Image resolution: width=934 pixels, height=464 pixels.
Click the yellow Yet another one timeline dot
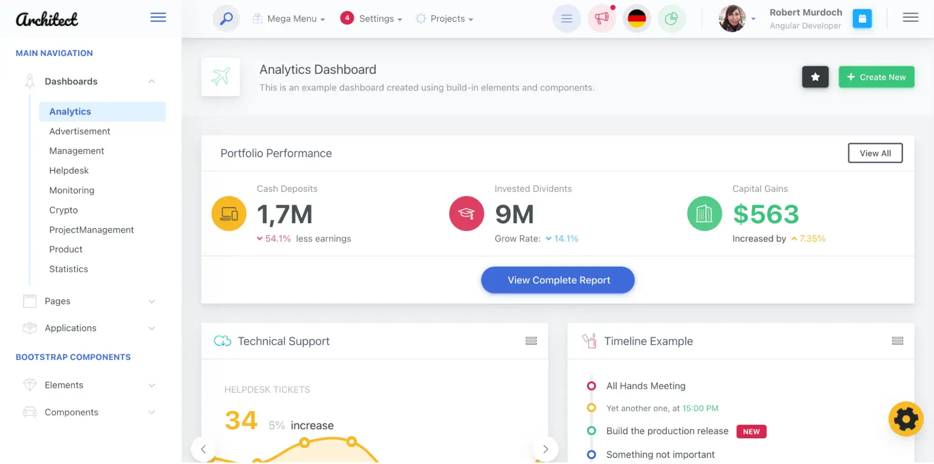(x=591, y=408)
